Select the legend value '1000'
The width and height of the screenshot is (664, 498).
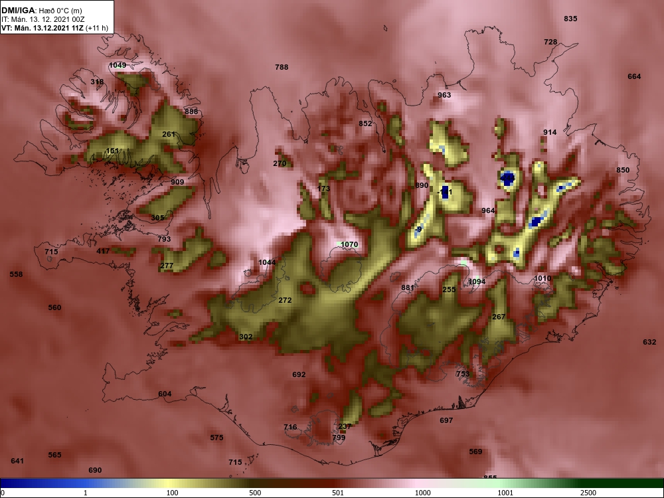click(x=422, y=493)
